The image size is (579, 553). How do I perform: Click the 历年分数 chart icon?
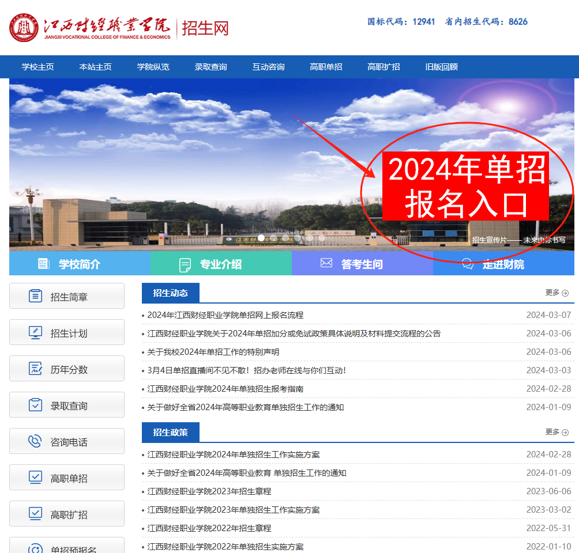point(35,369)
